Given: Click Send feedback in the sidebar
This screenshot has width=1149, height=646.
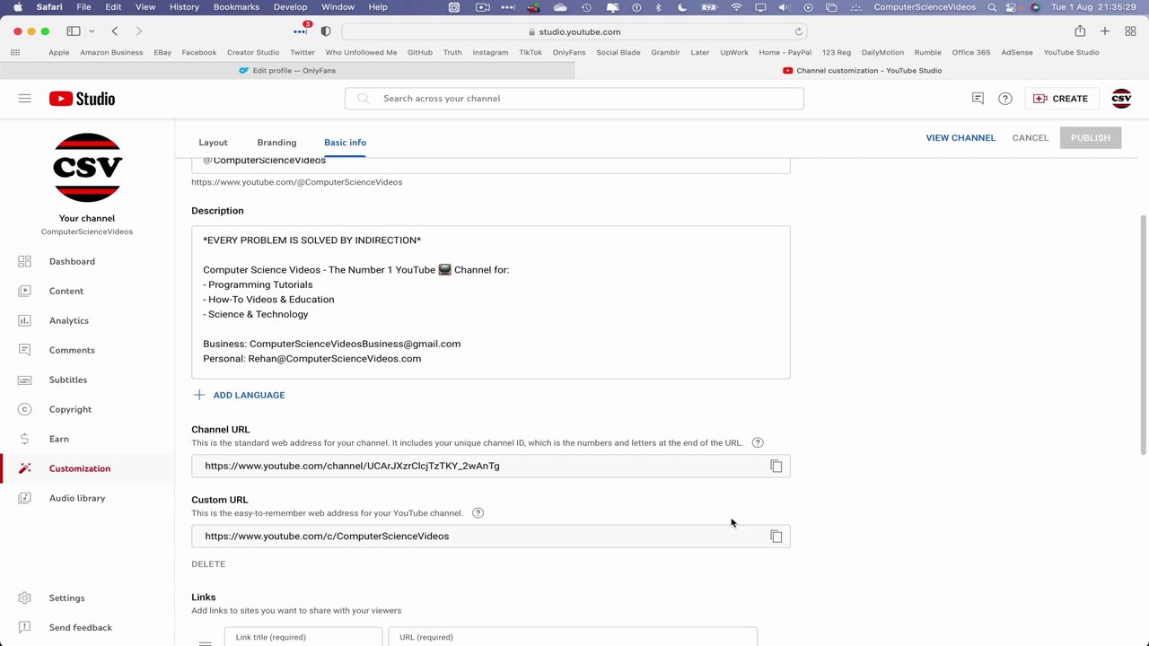Looking at the screenshot, I should 87,627.
